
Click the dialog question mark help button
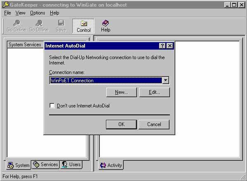[x=162, y=46]
